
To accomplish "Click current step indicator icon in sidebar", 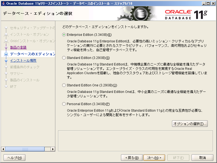I will tap(6, 54).
